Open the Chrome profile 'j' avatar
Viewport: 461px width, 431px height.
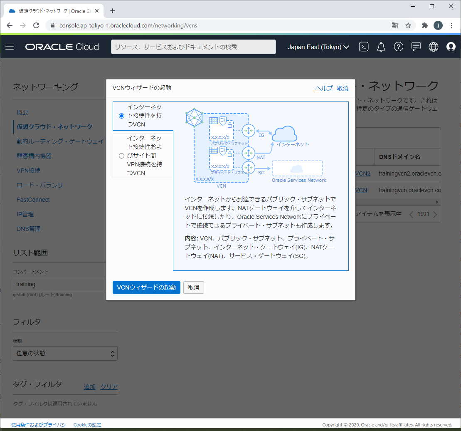438,26
